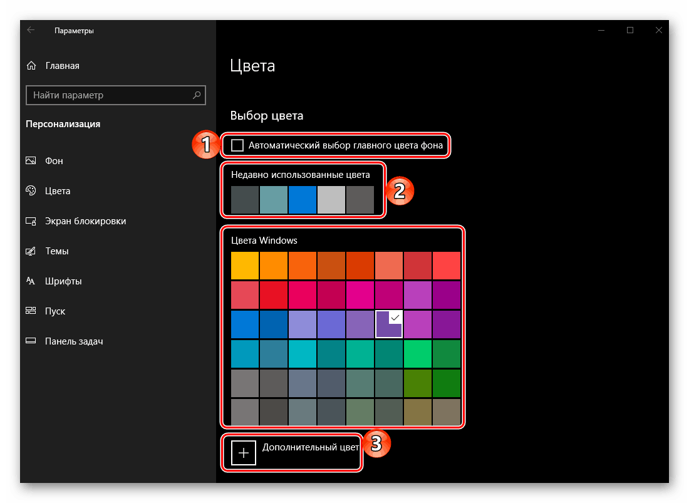Pick the teal-gray recent color
Screen dimensions: 689x503
273,200
